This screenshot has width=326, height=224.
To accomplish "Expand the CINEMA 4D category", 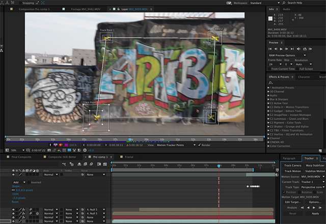I will click(x=268, y=142).
